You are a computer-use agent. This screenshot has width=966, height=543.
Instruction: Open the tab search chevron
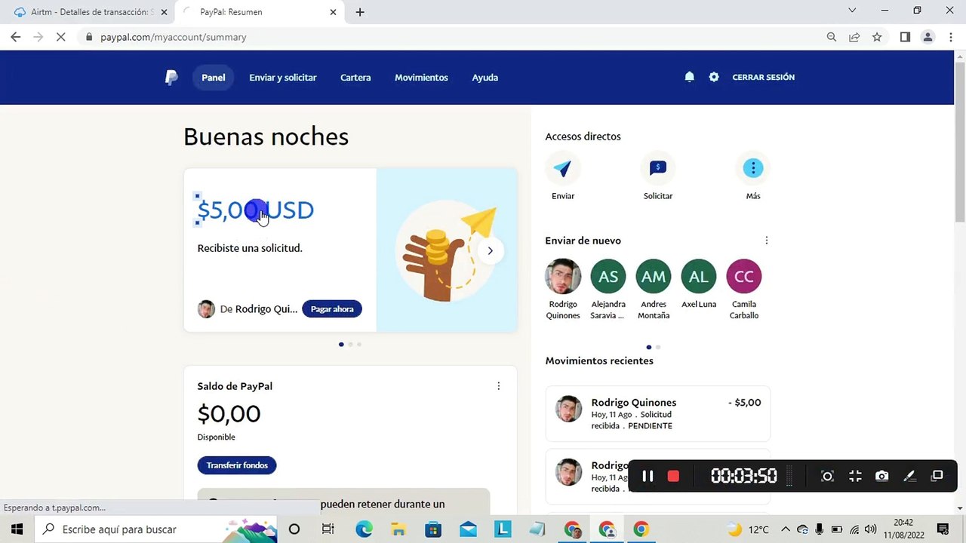[852, 11]
